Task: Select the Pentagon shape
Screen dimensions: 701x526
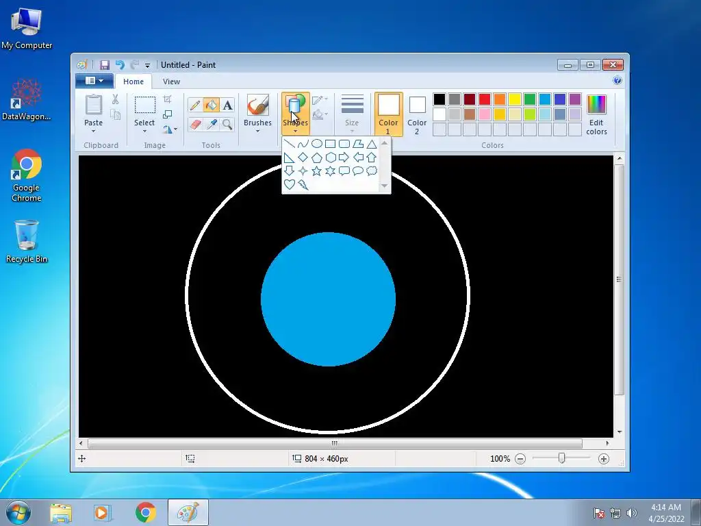Action: coord(316,158)
